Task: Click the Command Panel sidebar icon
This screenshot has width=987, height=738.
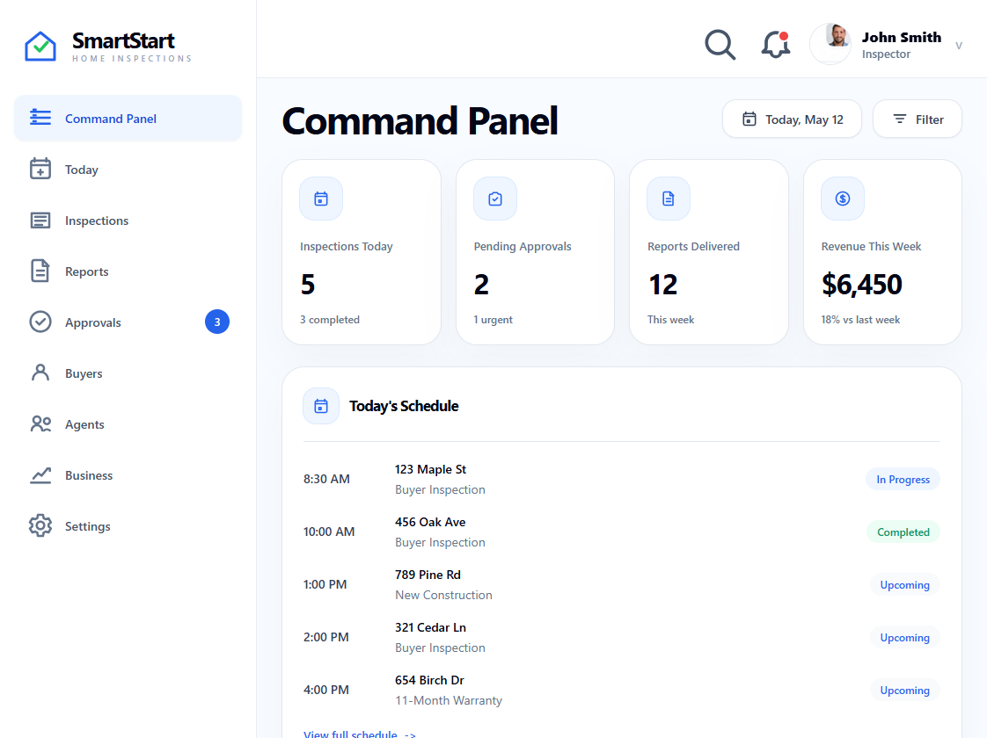Action: [40, 118]
